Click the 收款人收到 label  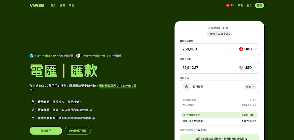coord(185,59)
